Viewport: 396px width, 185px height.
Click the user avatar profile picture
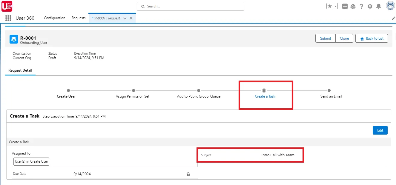point(390,5)
